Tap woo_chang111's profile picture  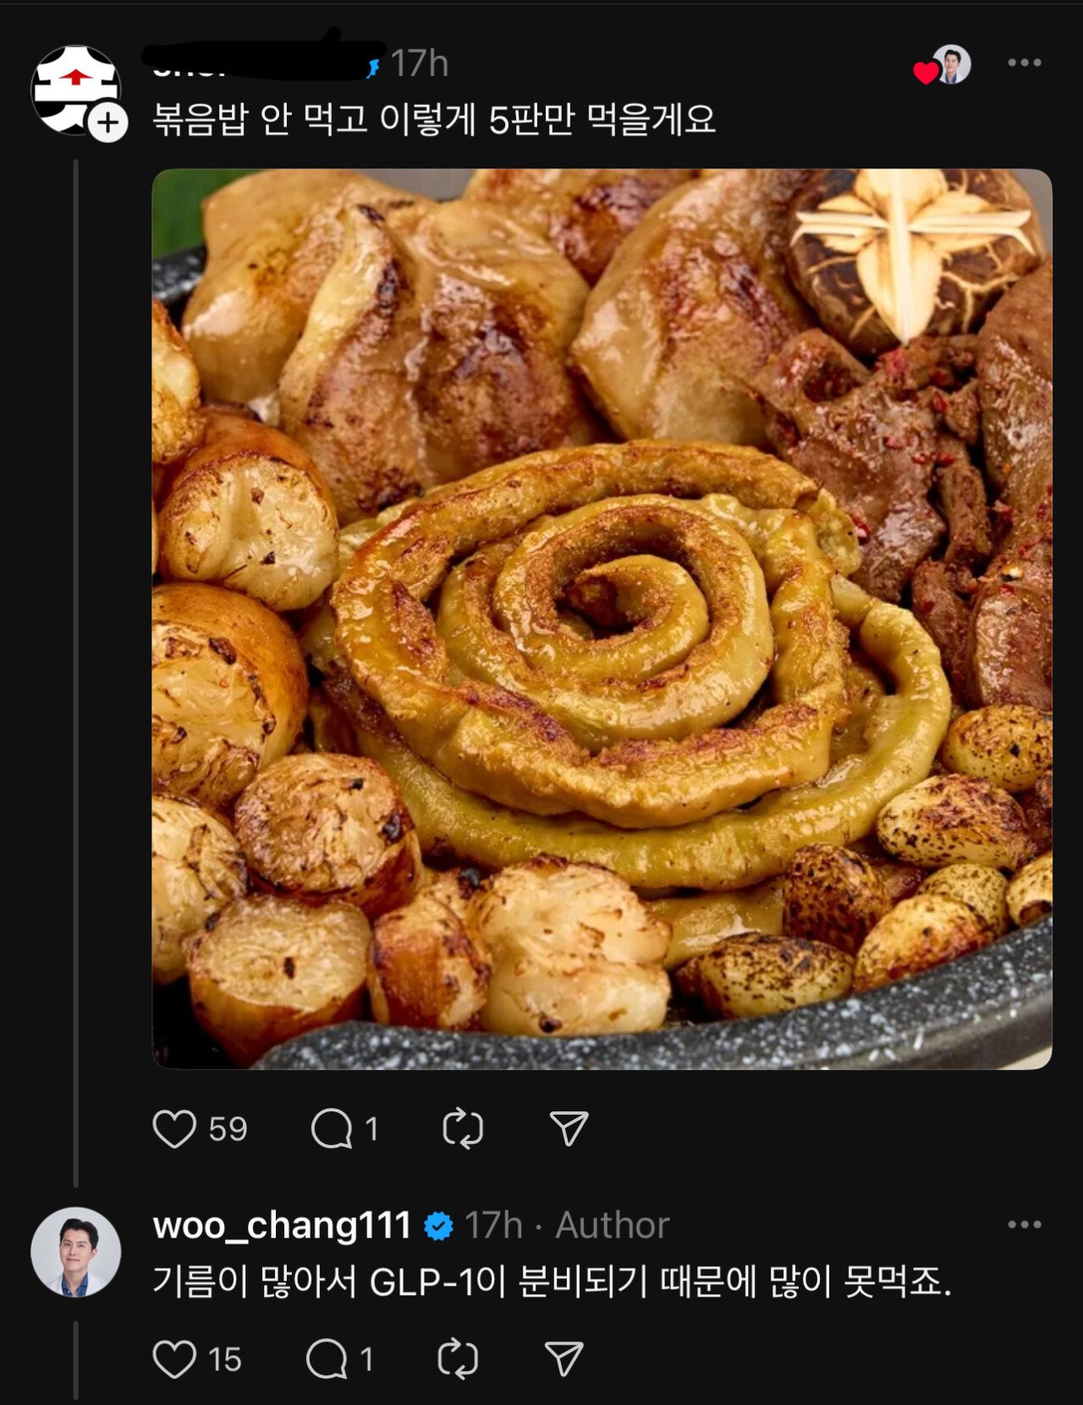coord(76,1252)
